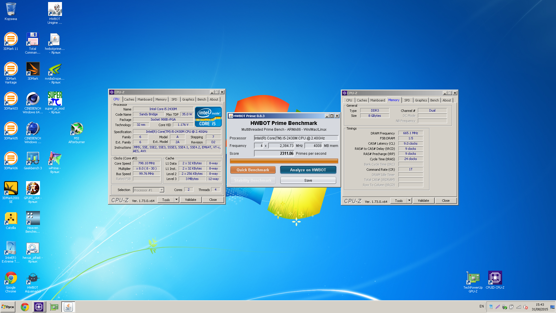Open nvidiaInspector shortcut
This screenshot has width=556, height=313.
55,73
